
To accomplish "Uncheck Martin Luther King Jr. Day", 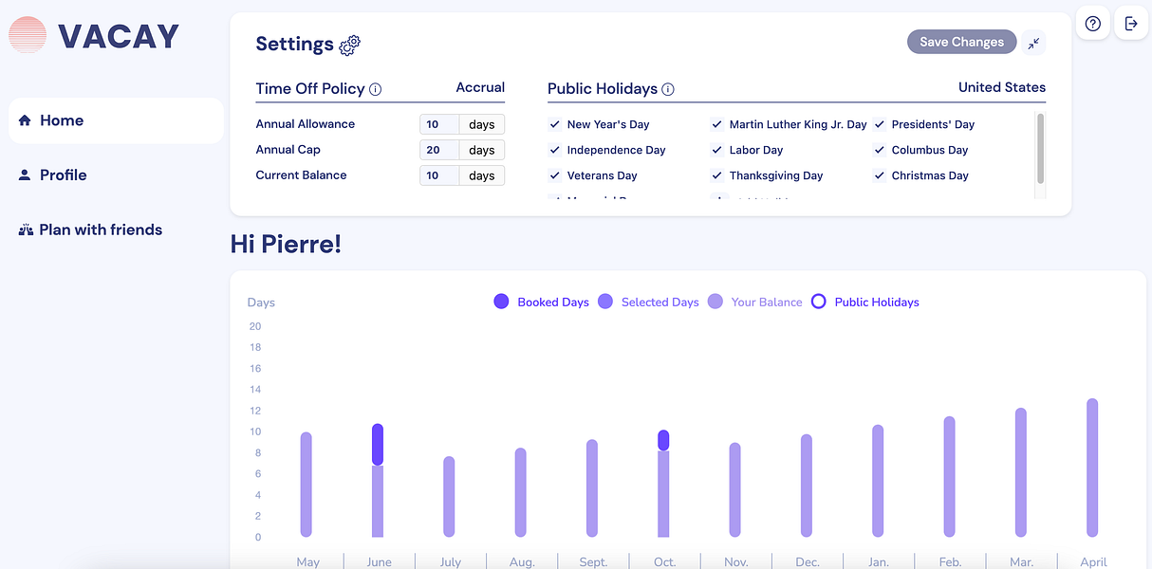I will (x=717, y=124).
